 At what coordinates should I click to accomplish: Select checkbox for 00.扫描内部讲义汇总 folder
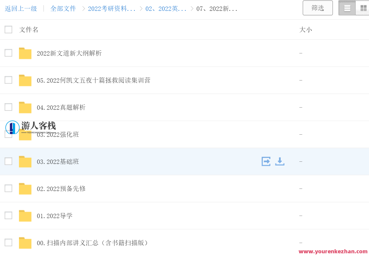pos(8,242)
